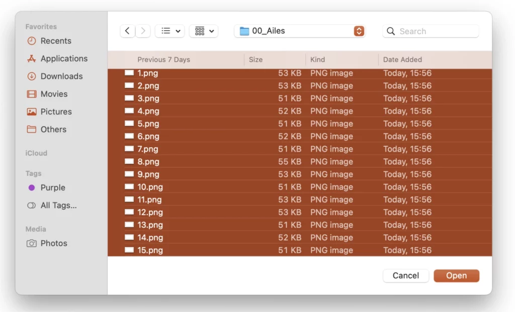Click the Open button

[456, 276]
